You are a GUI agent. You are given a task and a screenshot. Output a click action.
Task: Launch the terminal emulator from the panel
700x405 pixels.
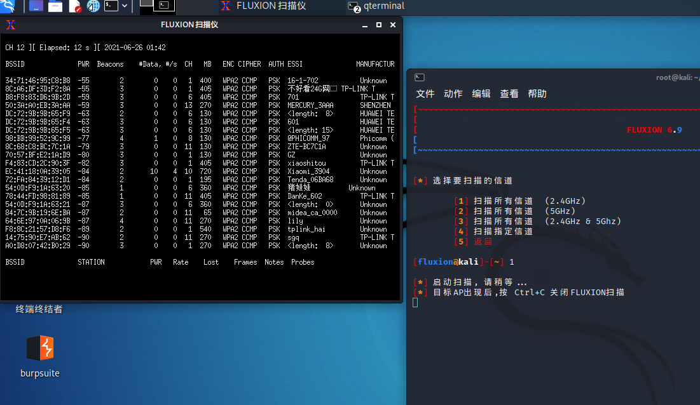click(111, 6)
